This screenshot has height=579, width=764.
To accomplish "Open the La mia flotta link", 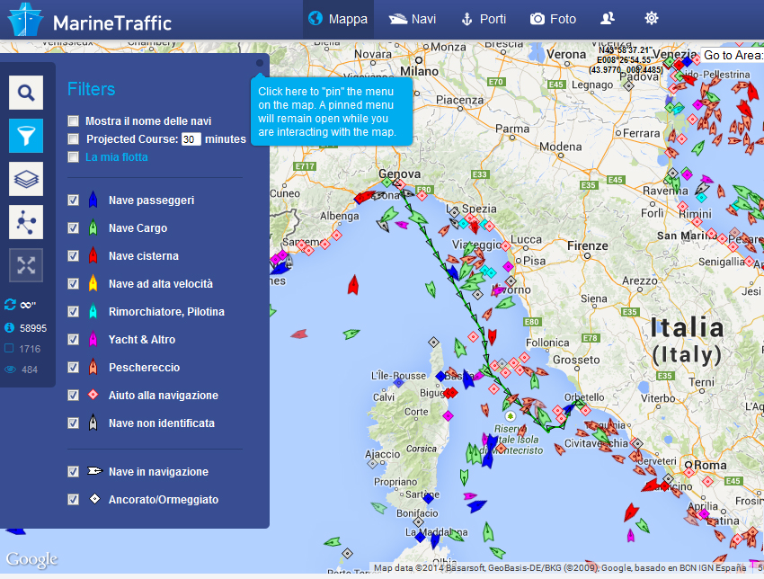I will pyautogui.click(x=117, y=157).
